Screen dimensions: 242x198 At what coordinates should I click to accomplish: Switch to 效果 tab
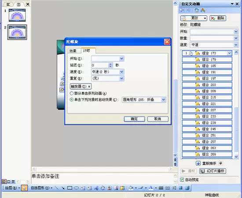[x=73, y=51]
